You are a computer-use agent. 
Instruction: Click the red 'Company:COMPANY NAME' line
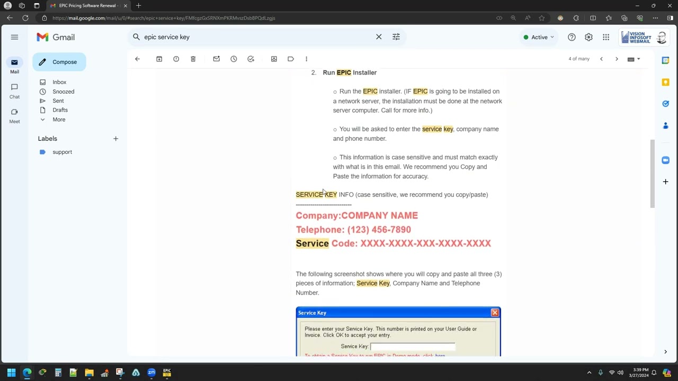tap(356, 215)
